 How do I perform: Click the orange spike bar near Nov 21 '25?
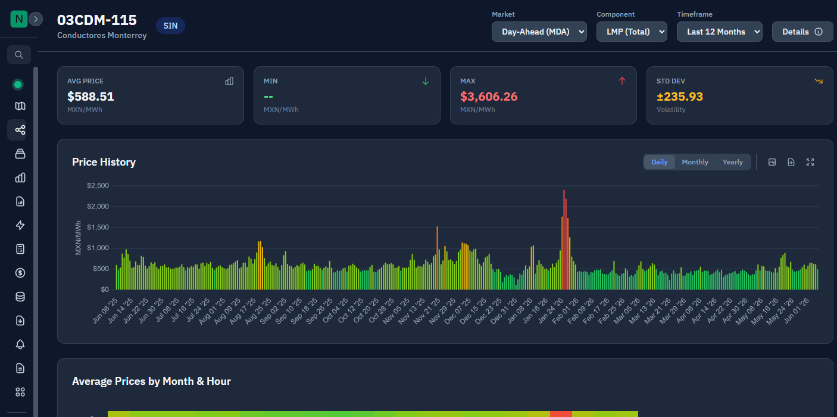coord(437,258)
